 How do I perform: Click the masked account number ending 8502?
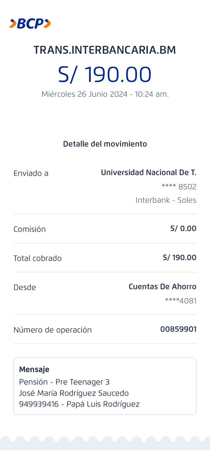coord(179,187)
